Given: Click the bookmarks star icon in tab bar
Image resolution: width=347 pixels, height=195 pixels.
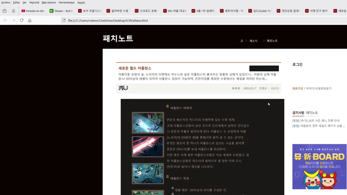Looking at the screenshot, I should pos(13,11).
